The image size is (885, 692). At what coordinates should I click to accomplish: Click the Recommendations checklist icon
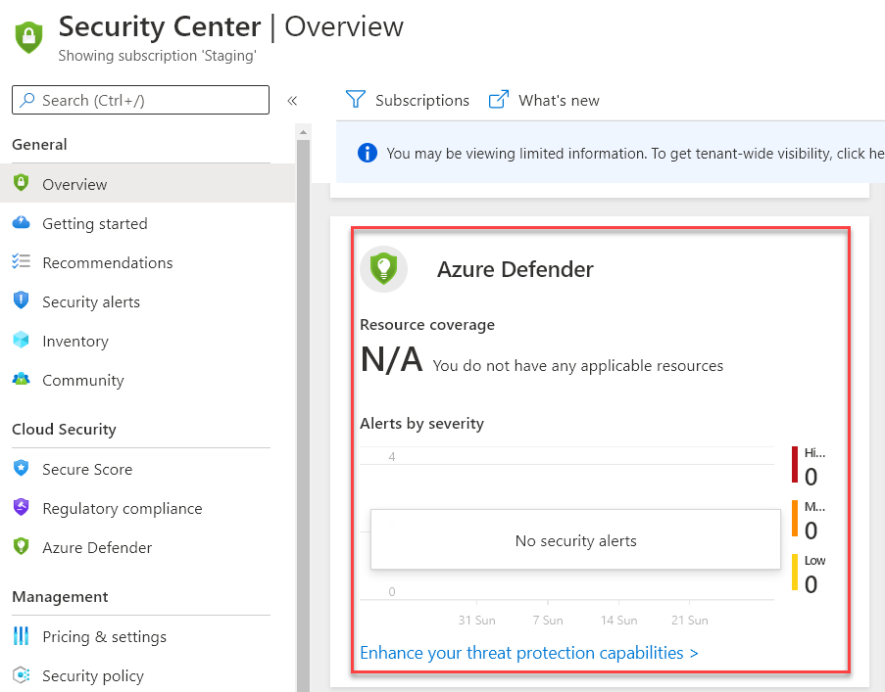pos(22,262)
